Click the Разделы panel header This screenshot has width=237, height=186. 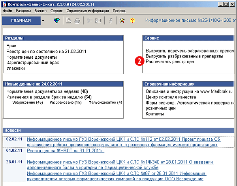(x=63, y=38)
